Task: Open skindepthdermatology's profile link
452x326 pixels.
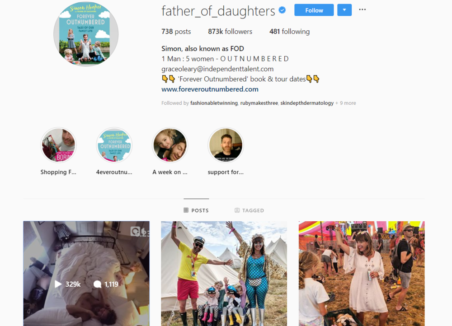Action: 307,103
